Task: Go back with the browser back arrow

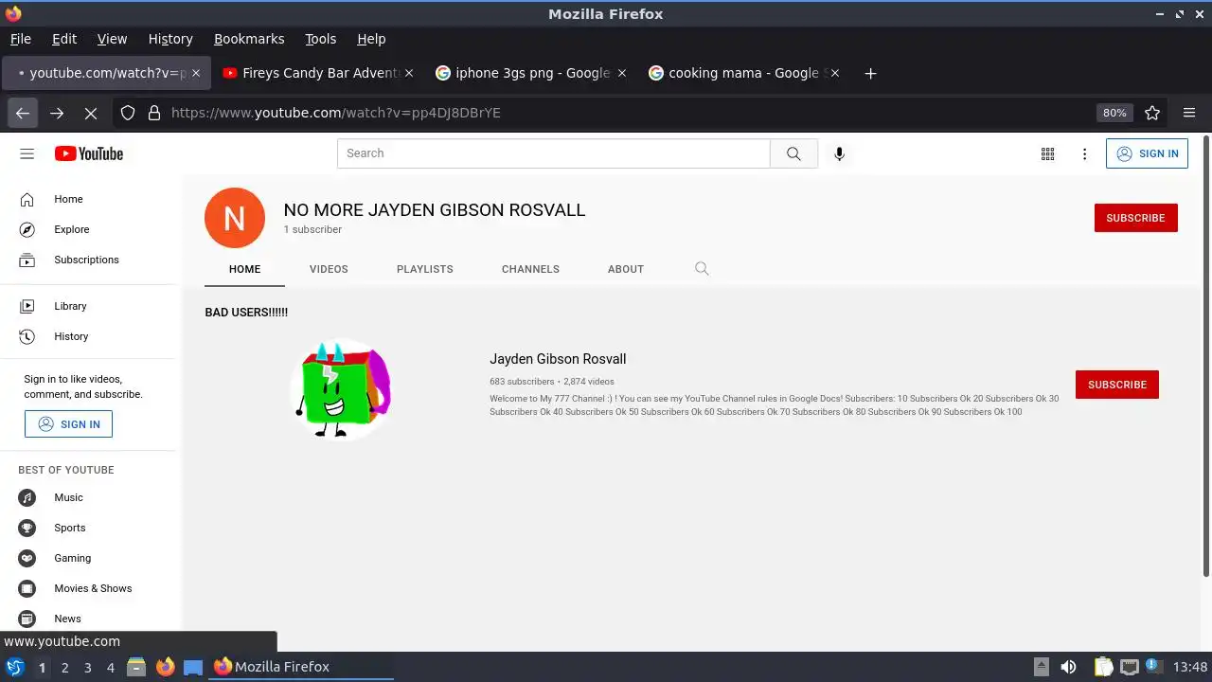Action: [23, 113]
